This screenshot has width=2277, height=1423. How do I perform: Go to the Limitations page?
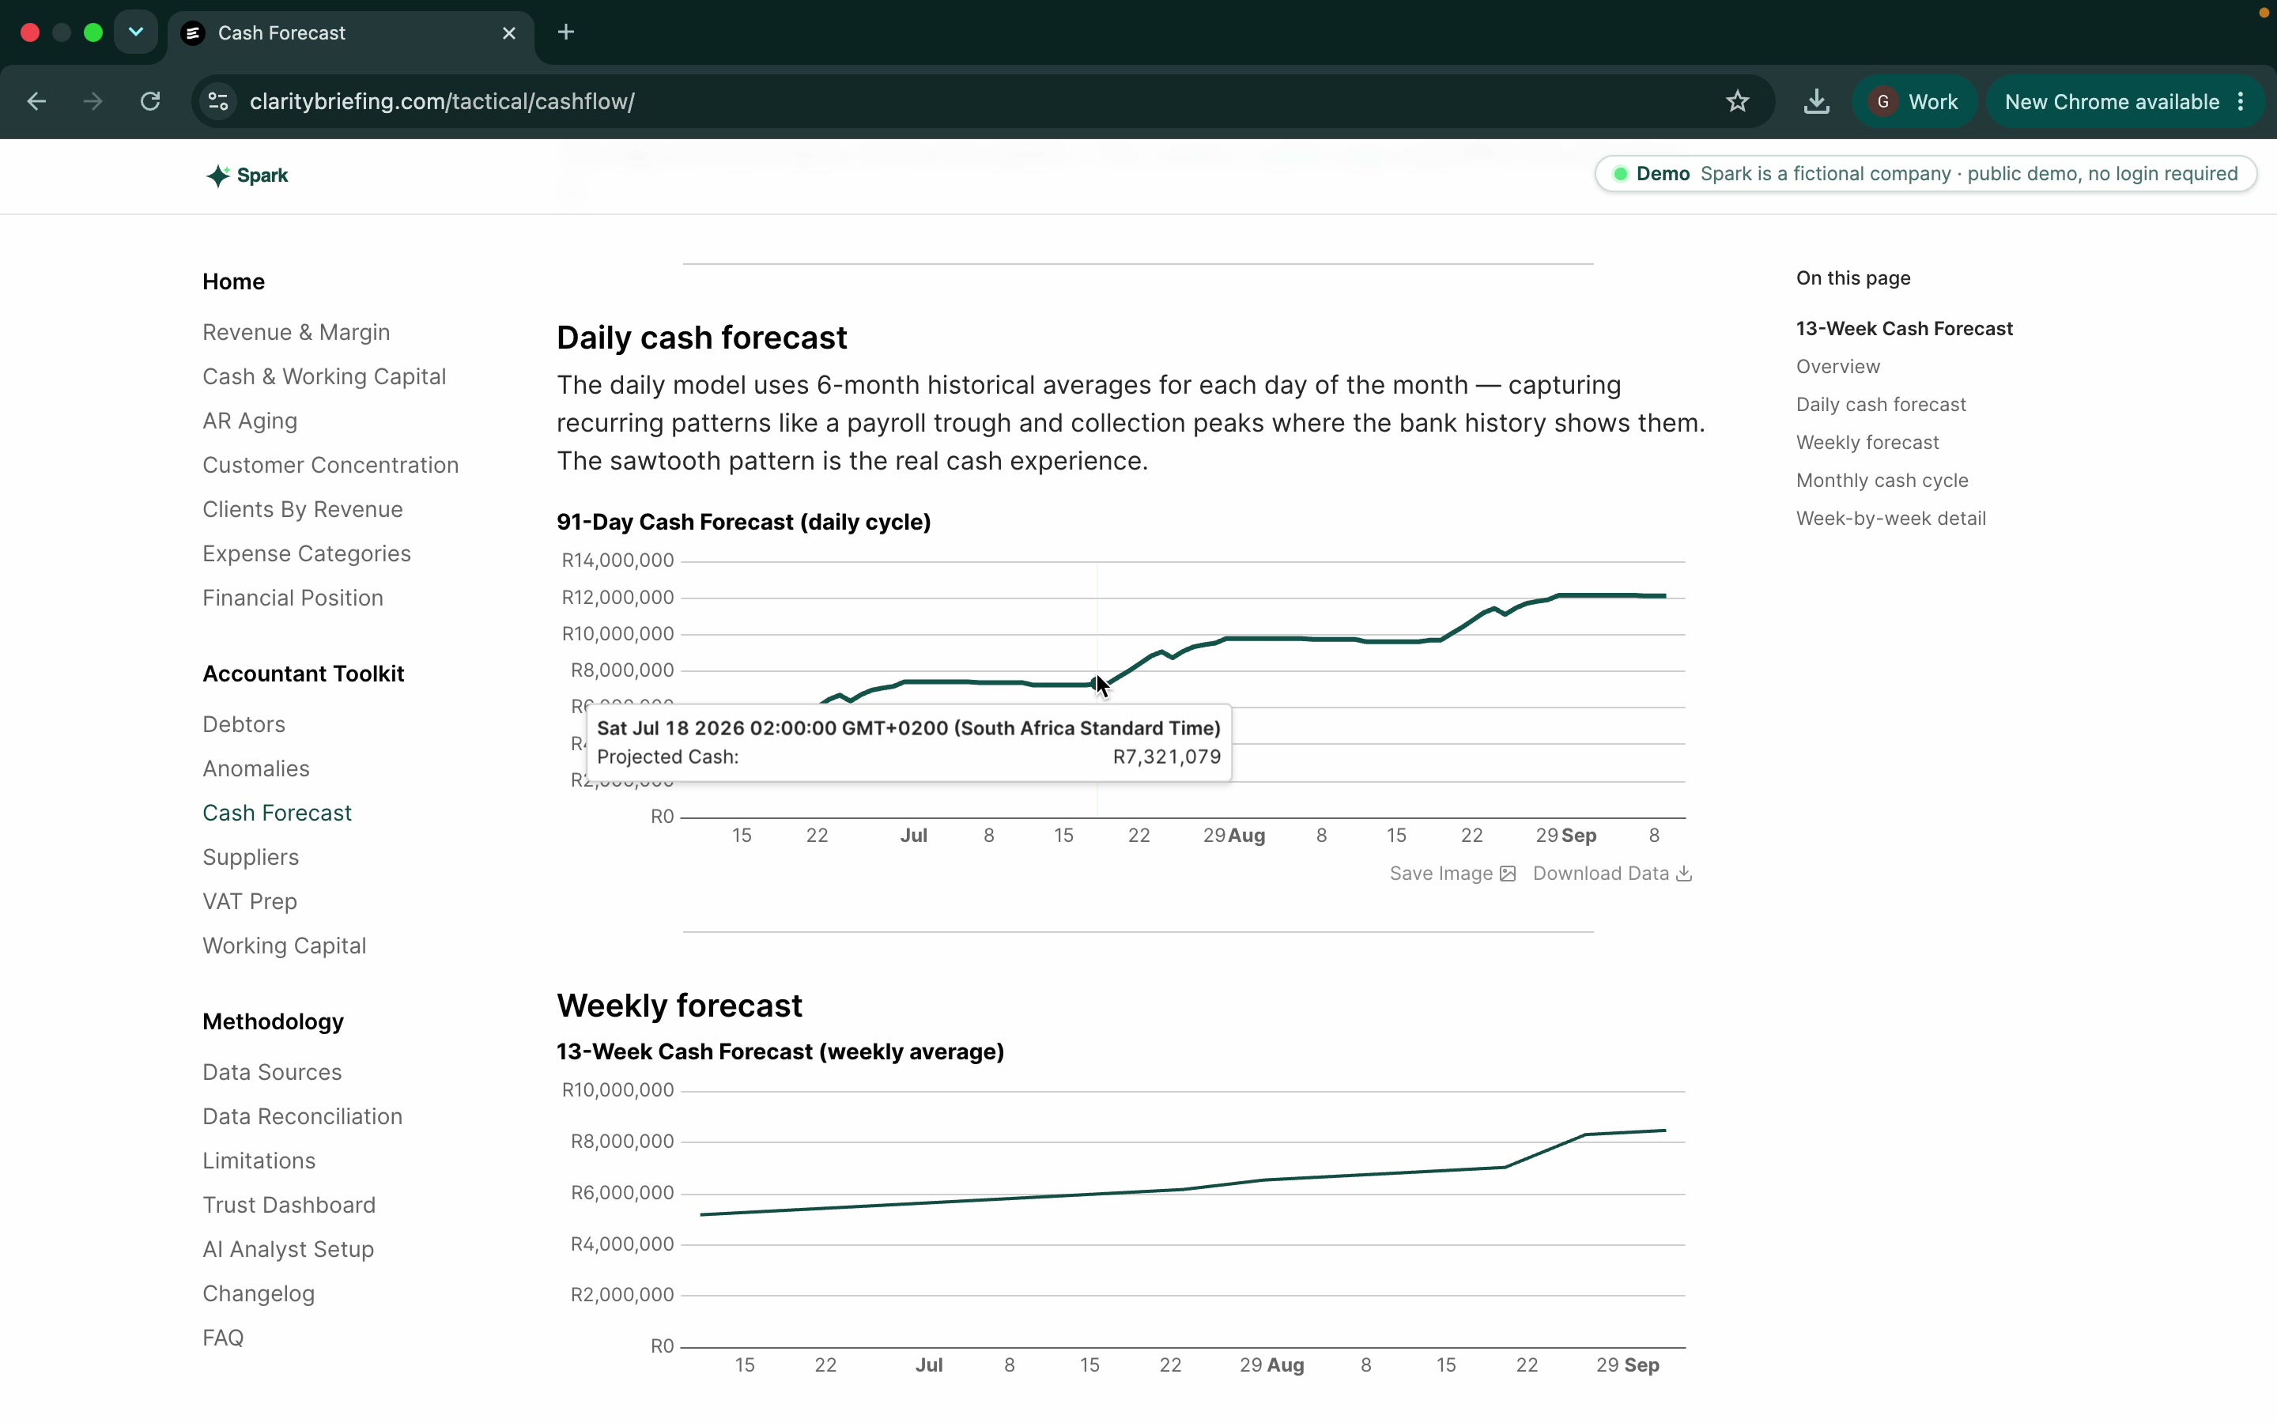pos(259,1161)
